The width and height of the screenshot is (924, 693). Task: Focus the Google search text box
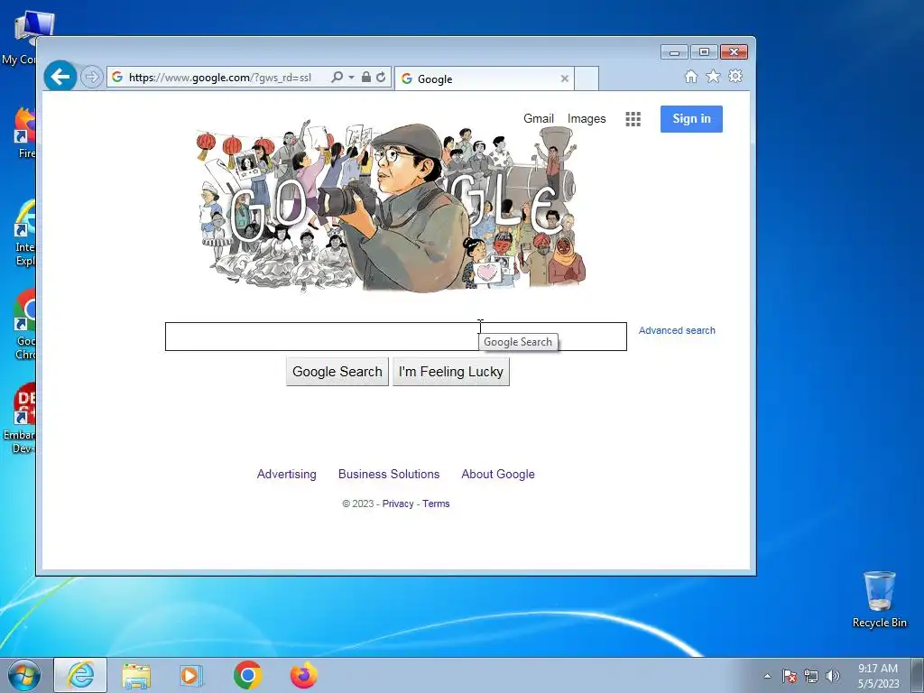pyautogui.click(x=396, y=337)
